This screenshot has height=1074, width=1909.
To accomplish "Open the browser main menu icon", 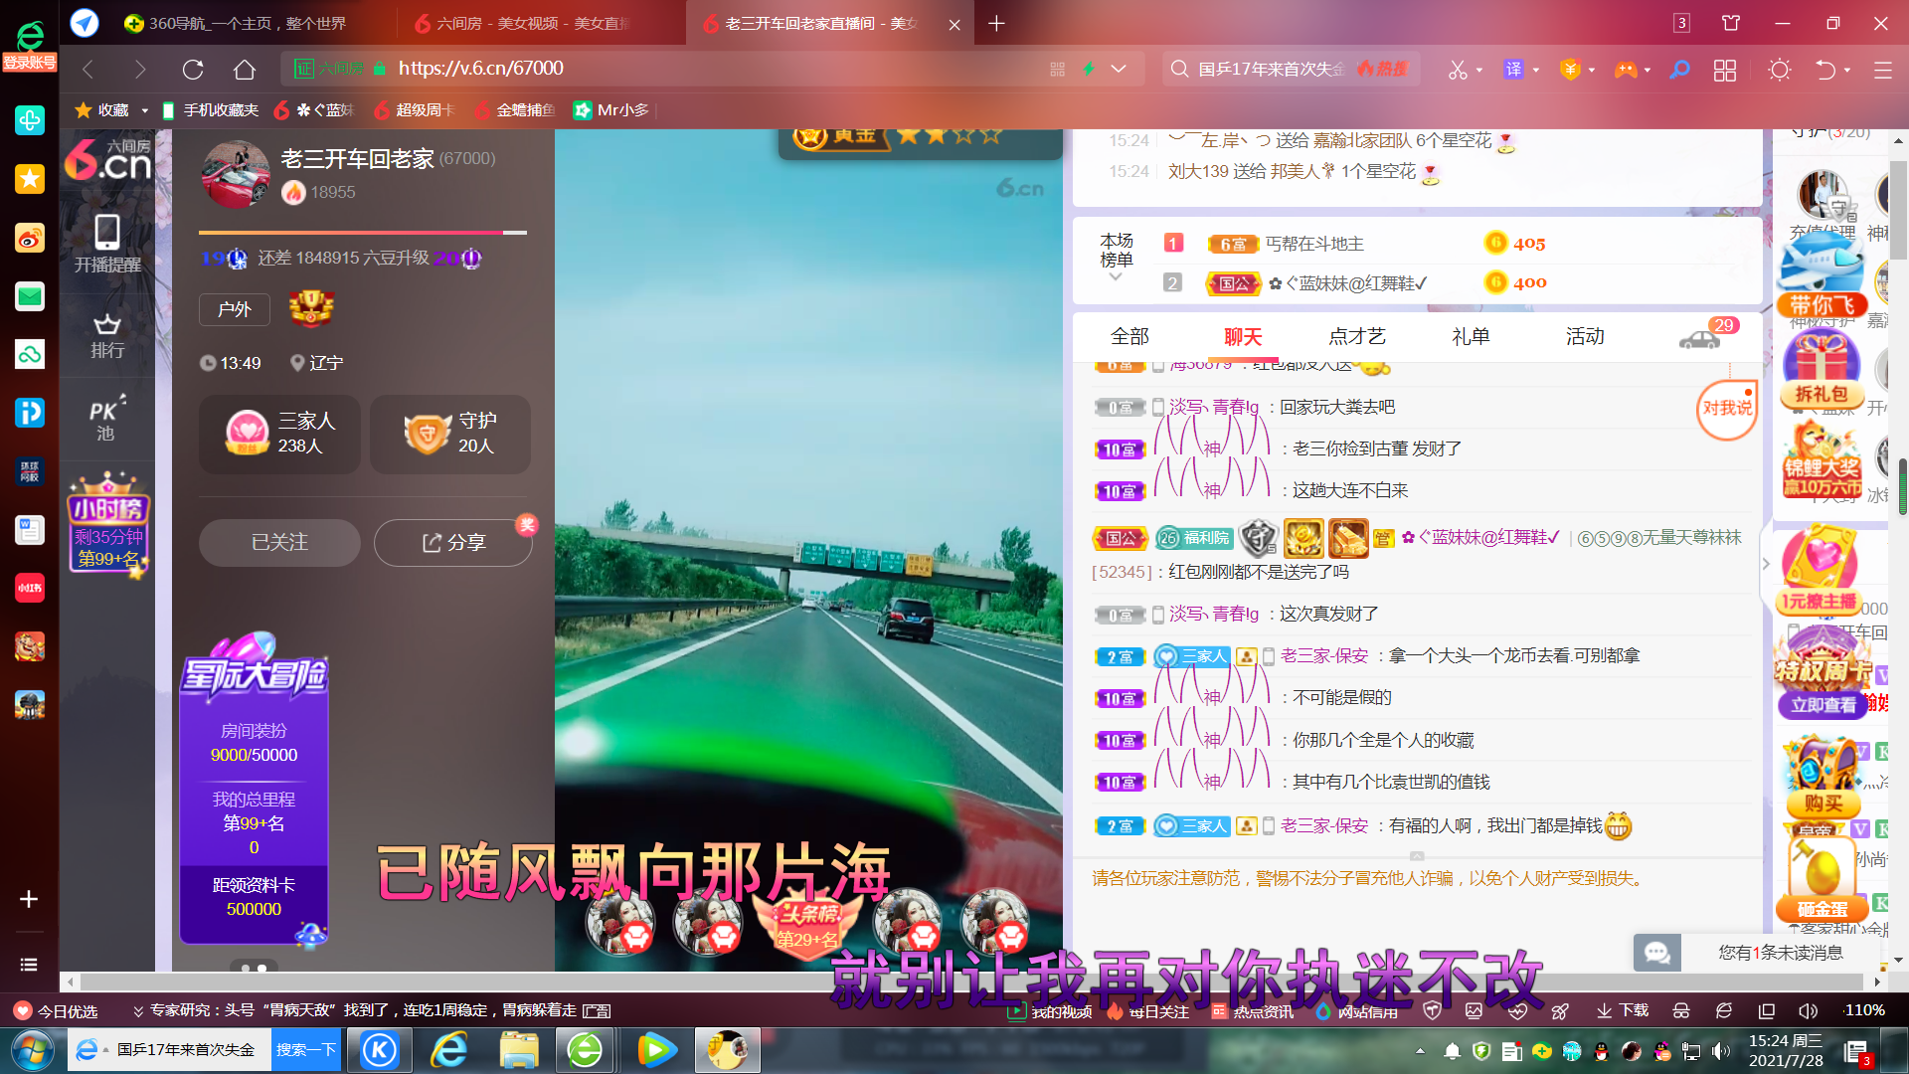I will pyautogui.click(x=1882, y=70).
